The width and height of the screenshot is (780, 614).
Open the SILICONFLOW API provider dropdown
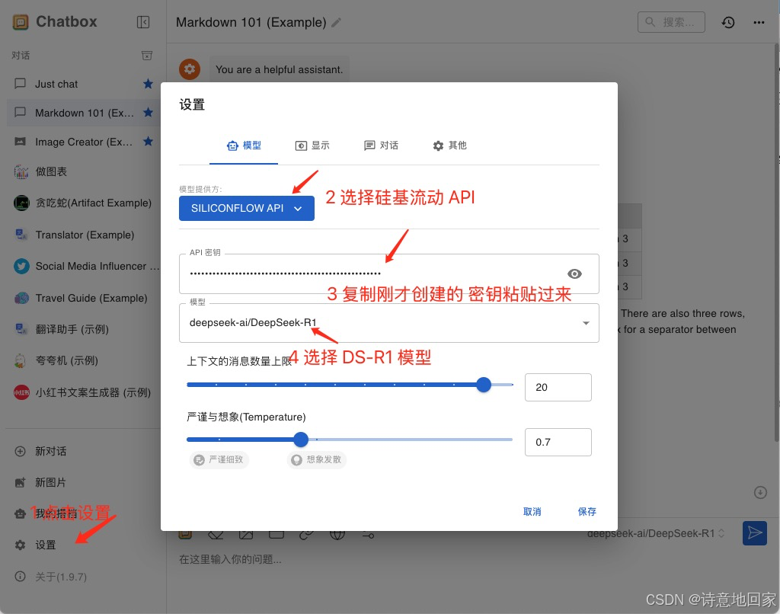[x=246, y=207]
